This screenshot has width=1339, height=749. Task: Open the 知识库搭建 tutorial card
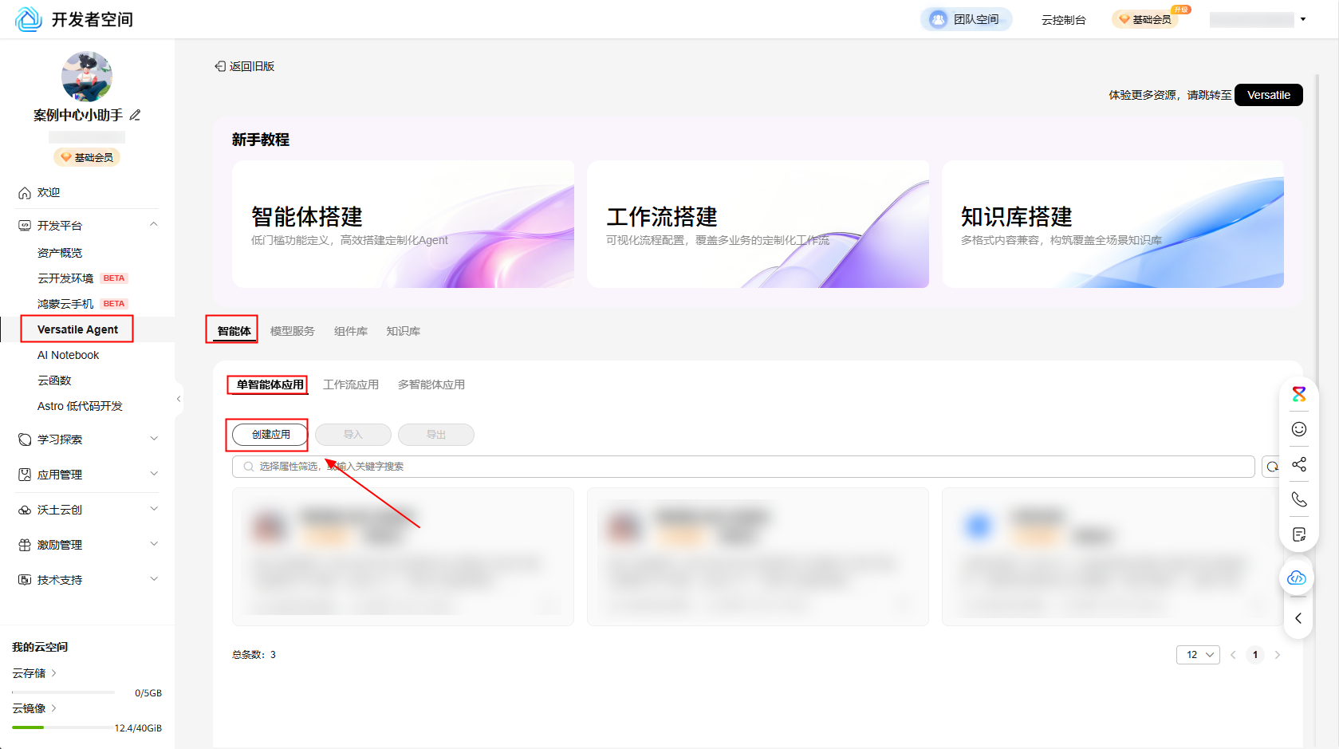(x=1113, y=224)
